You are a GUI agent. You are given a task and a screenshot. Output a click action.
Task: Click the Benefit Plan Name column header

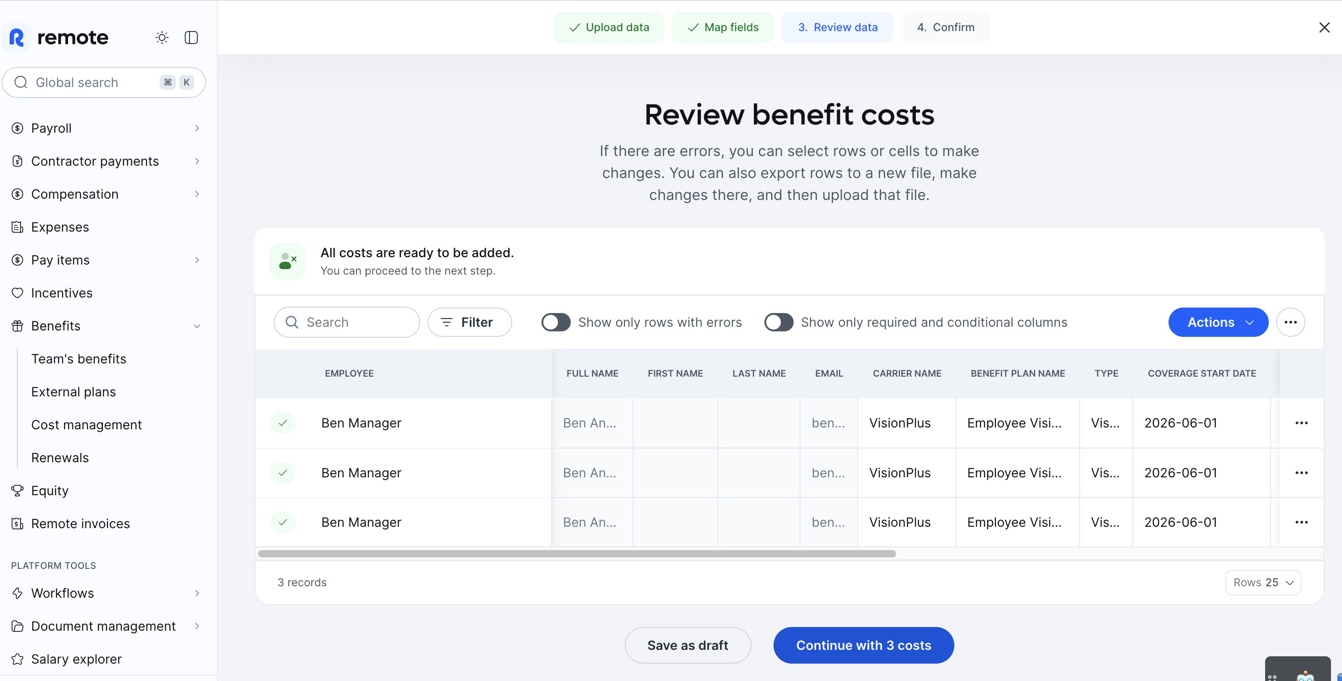[1017, 373]
